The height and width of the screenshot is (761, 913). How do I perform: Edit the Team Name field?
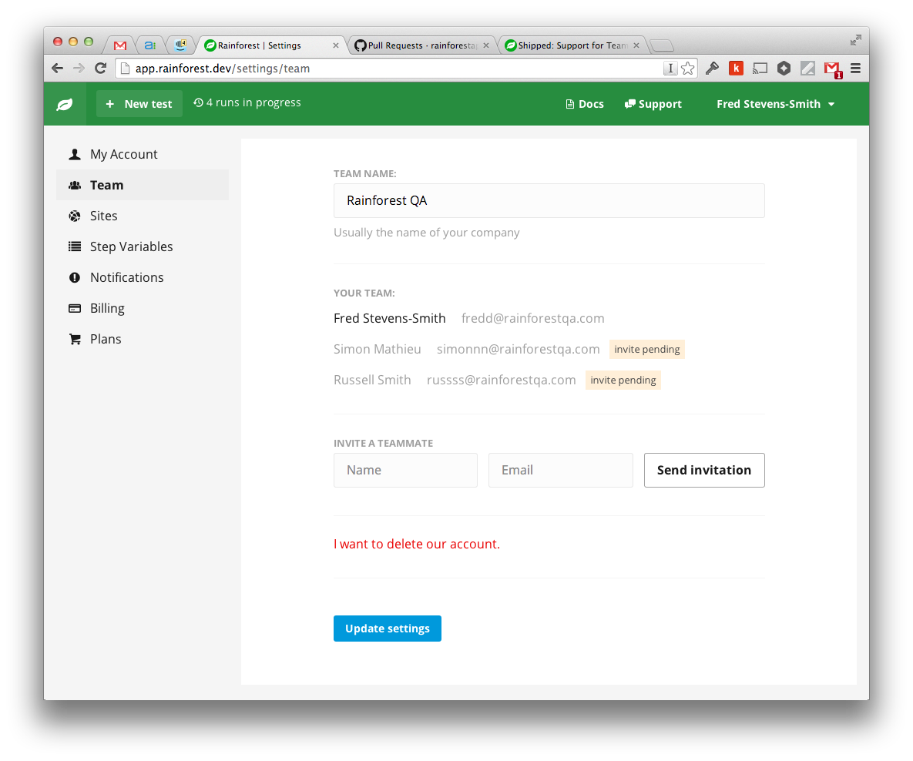pyautogui.click(x=549, y=201)
